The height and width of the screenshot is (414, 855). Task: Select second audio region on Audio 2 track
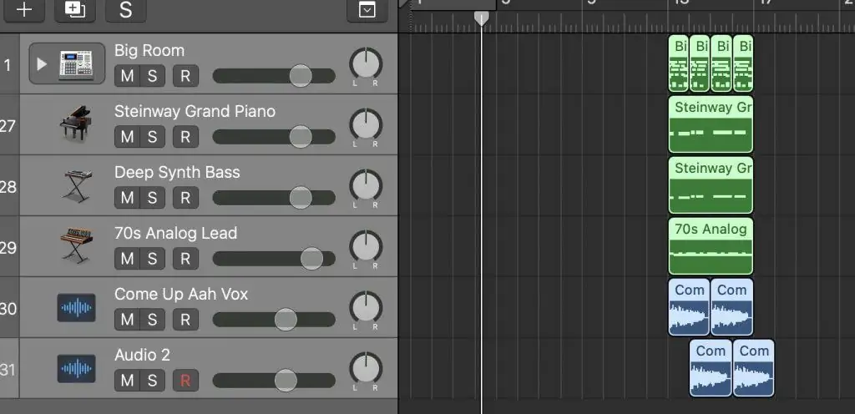coord(754,368)
